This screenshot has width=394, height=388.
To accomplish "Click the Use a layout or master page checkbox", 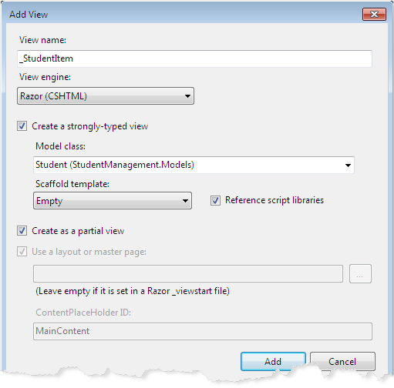I will [x=22, y=252].
